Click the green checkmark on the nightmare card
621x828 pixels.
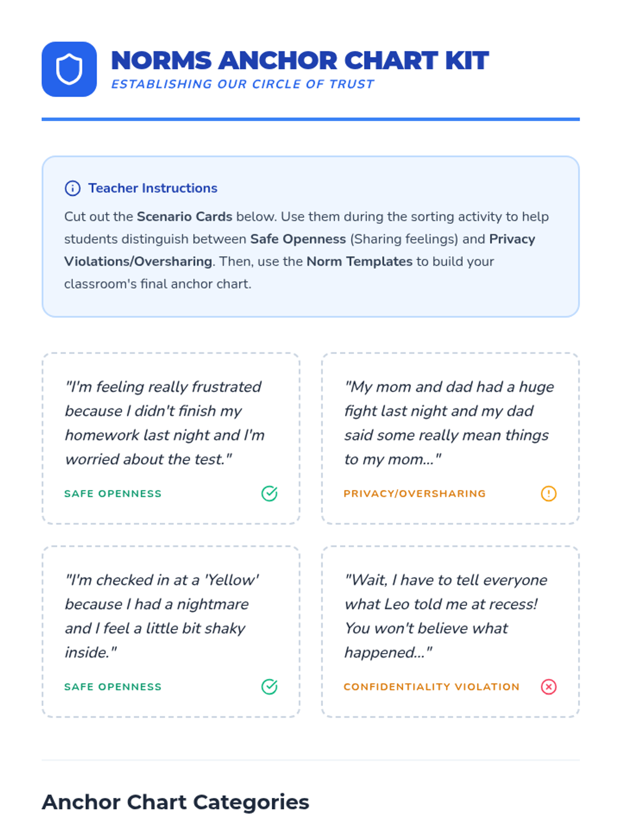(269, 687)
